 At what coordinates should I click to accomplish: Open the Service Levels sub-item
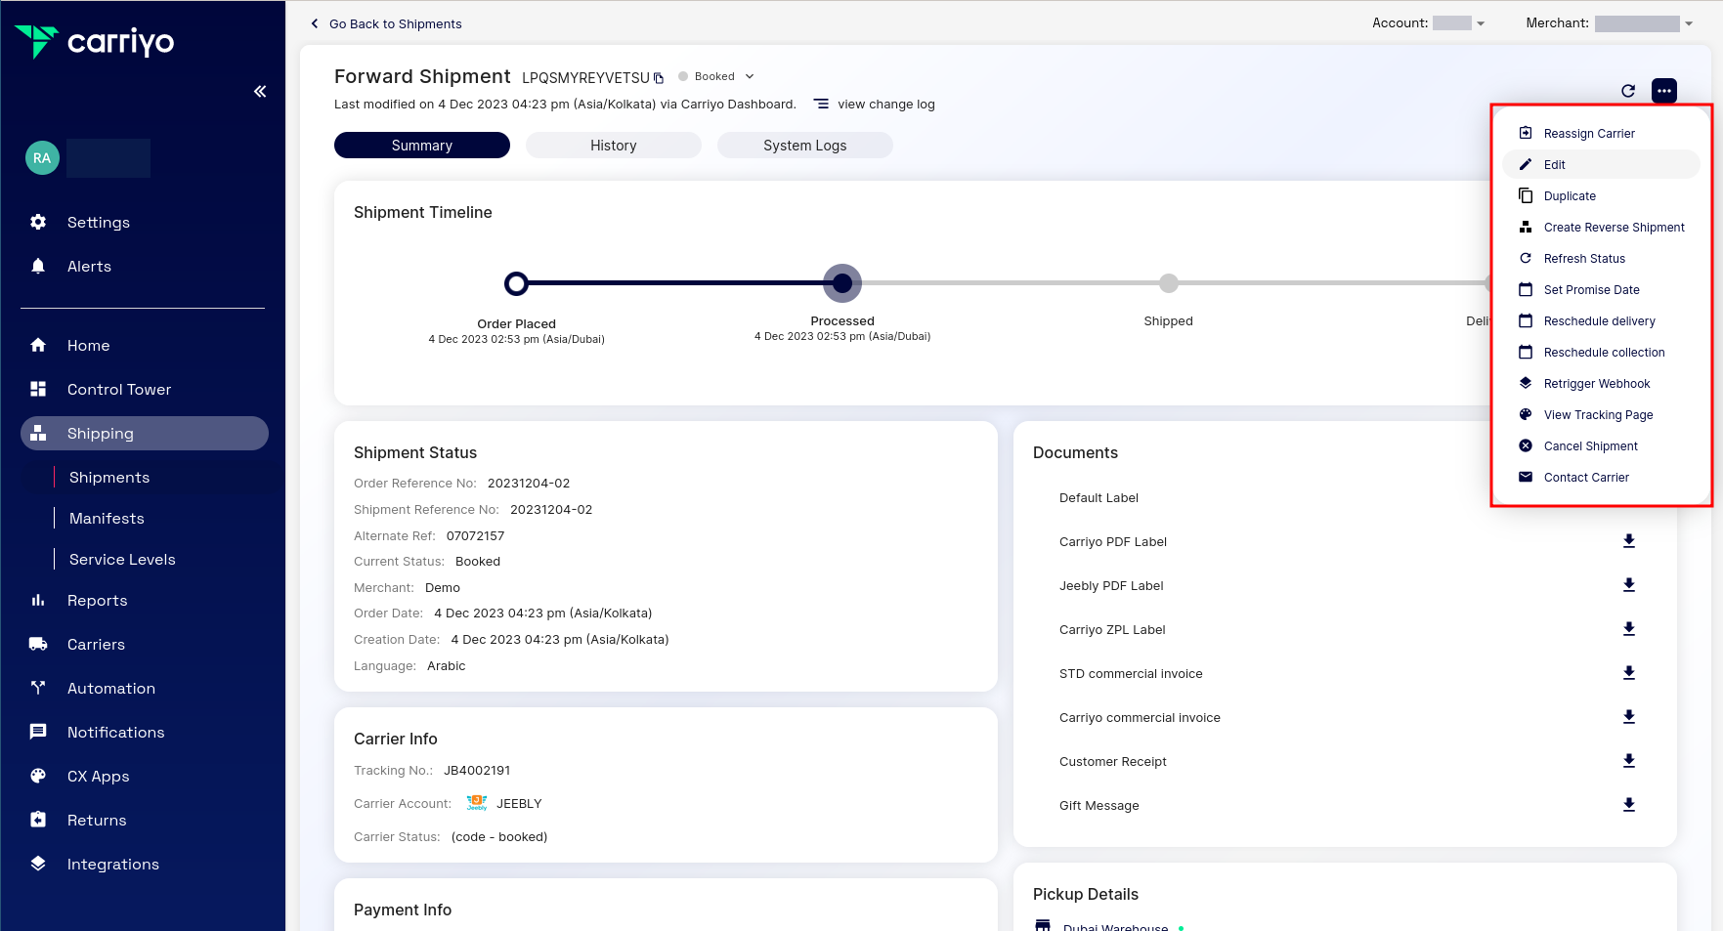tap(122, 559)
